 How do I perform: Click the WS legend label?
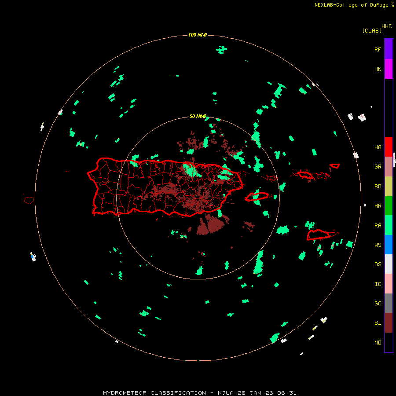point(378,245)
